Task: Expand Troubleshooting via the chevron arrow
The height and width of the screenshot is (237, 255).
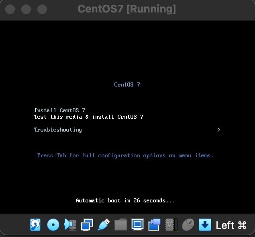Action: 218,130
